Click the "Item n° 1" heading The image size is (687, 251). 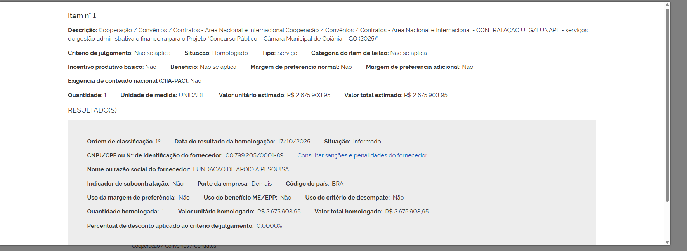(x=82, y=16)
